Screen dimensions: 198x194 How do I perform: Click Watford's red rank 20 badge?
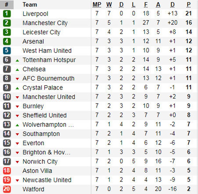[7, 189]
